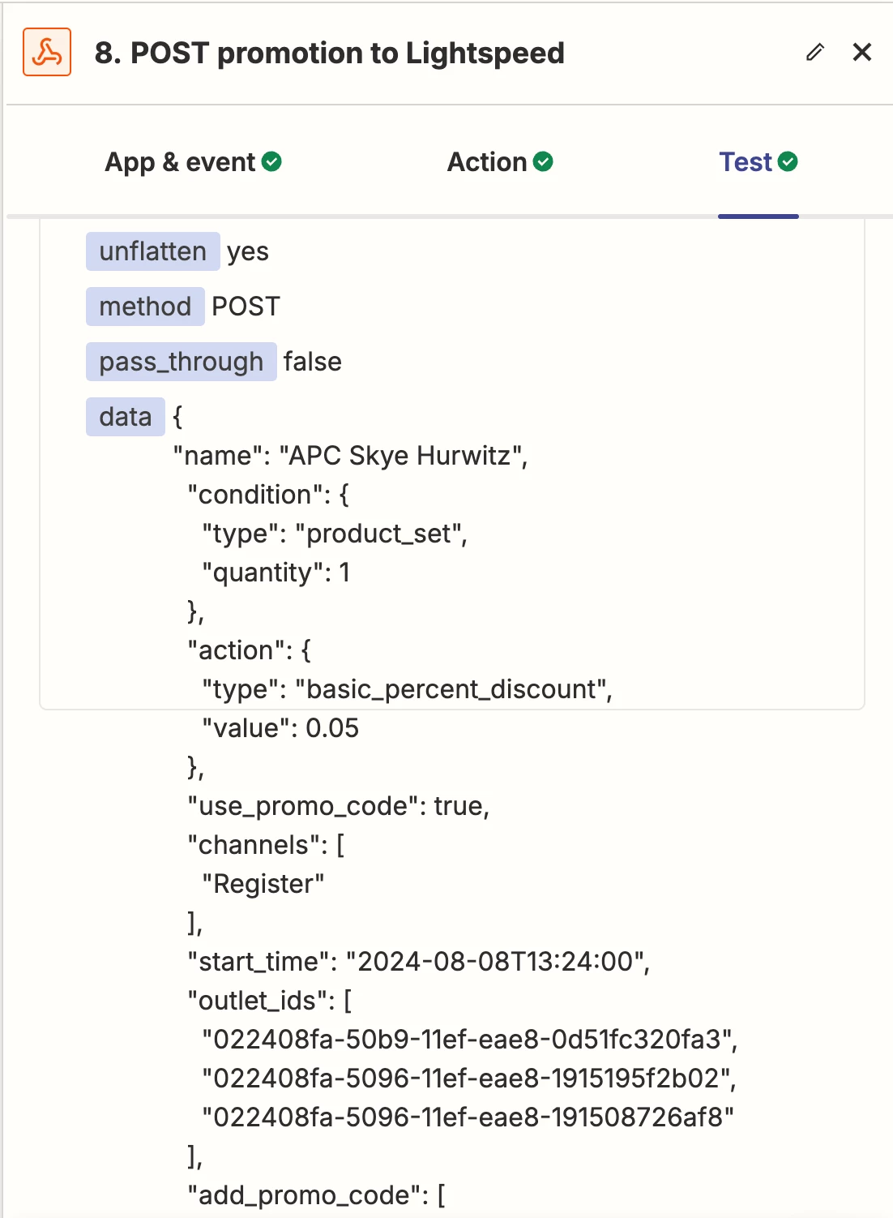
Task: Click the "action" key line
Action: [x=249, y=650]
